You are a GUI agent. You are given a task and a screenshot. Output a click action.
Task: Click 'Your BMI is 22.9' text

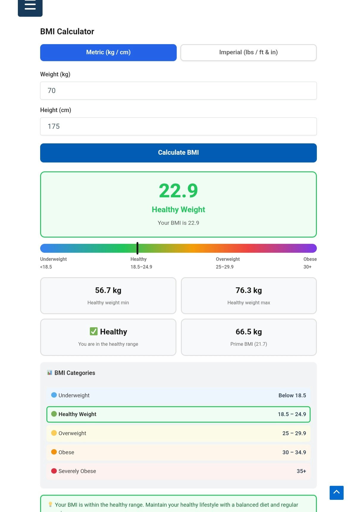tap(178, 223)
